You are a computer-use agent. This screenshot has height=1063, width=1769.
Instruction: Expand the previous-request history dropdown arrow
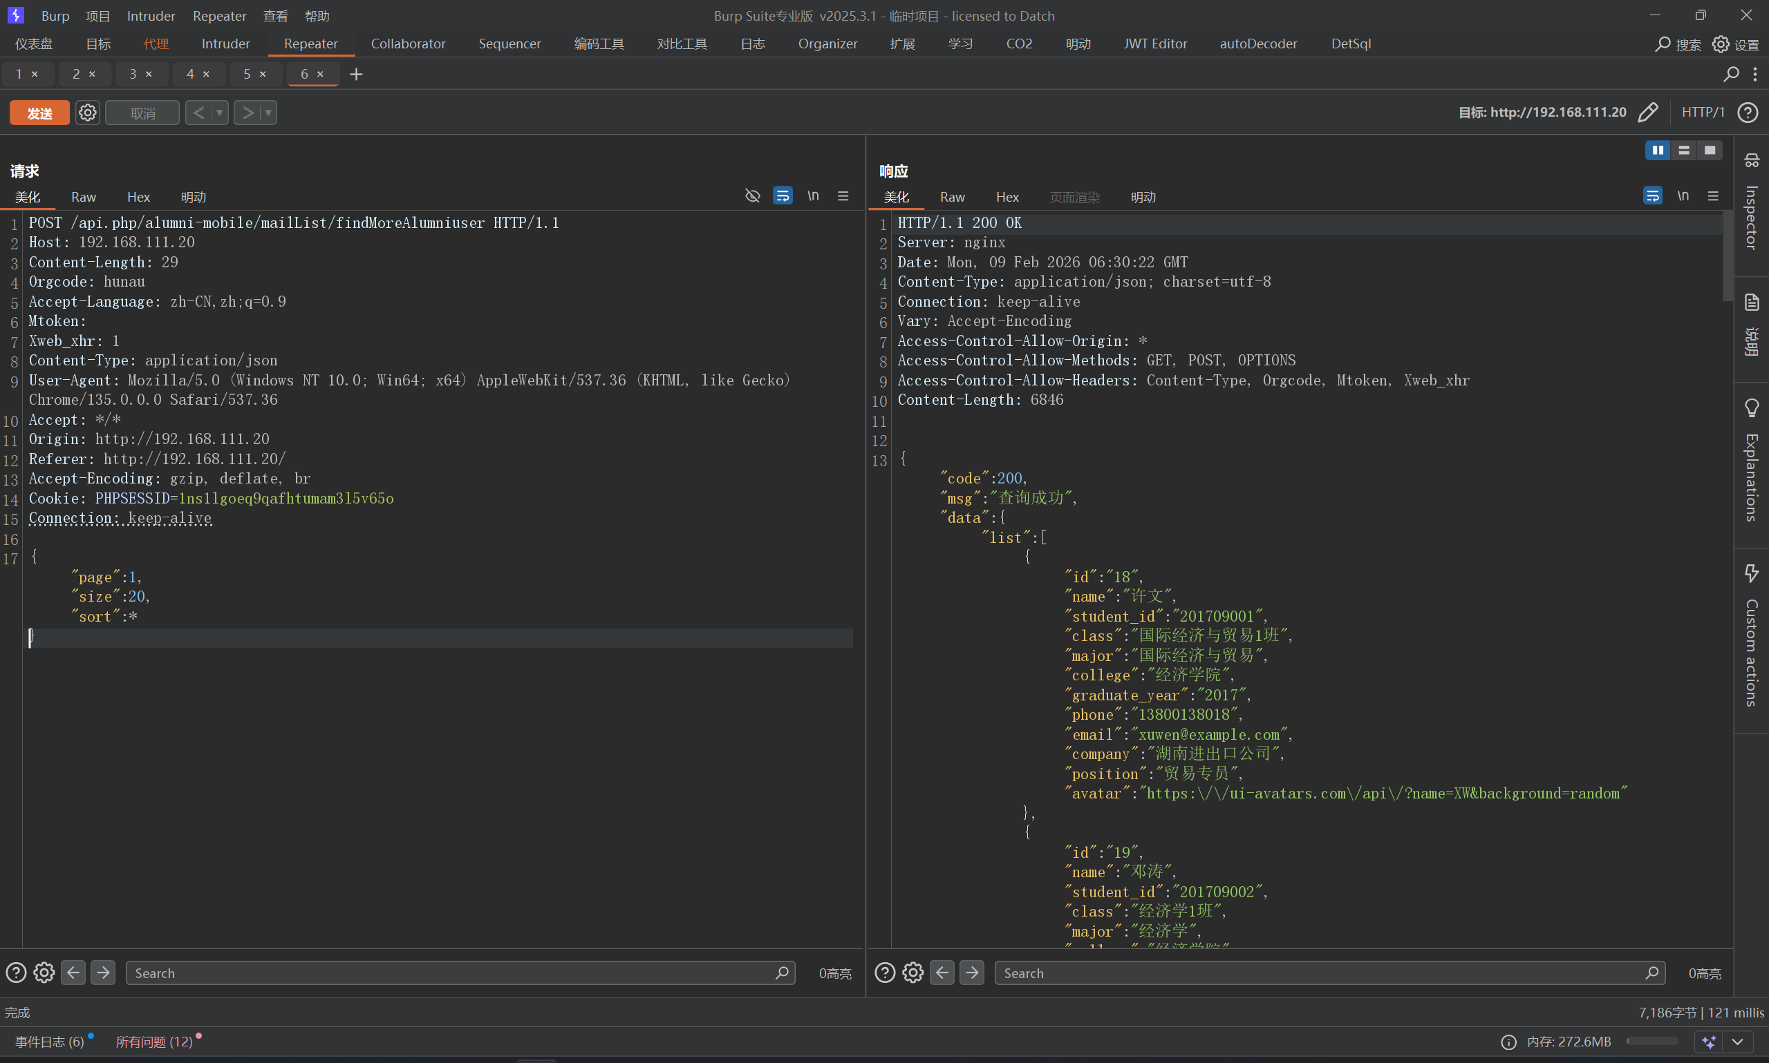(219, 113)
